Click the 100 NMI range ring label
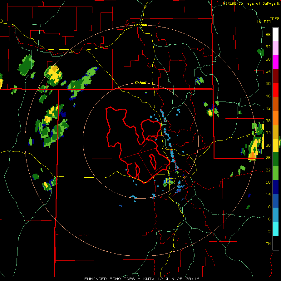The height and width of the screenshot is (281, 281). 140,25
